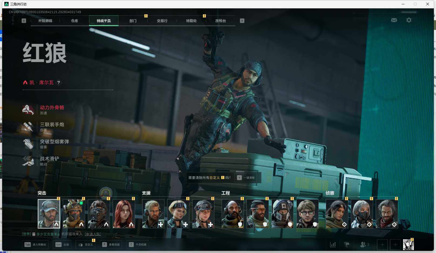
Task: Select the bald bearded engineer operator
Action: click(233, 214)
